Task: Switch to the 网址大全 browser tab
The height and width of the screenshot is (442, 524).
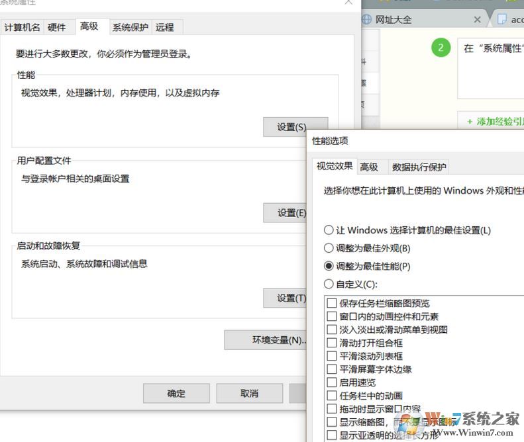Action: pyautogui.click(x=425, y=19)
